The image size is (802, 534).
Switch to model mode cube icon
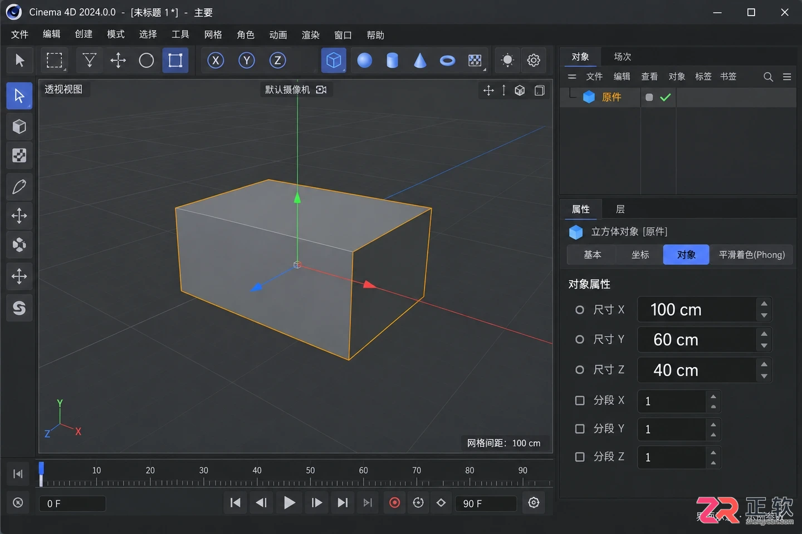click(19, 127)
